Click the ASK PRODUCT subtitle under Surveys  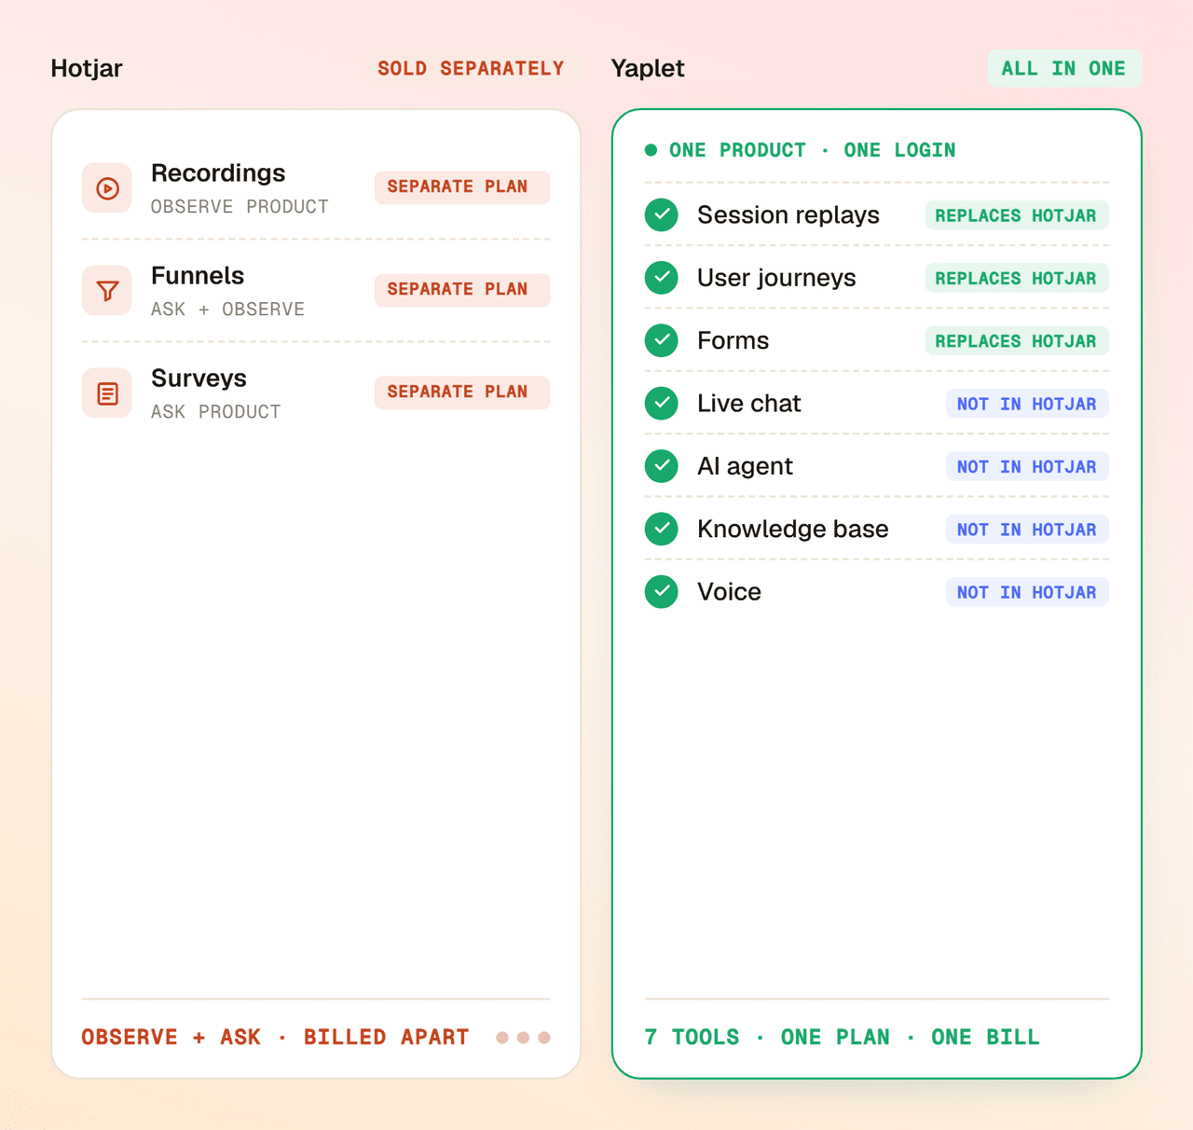coord(215,412)
